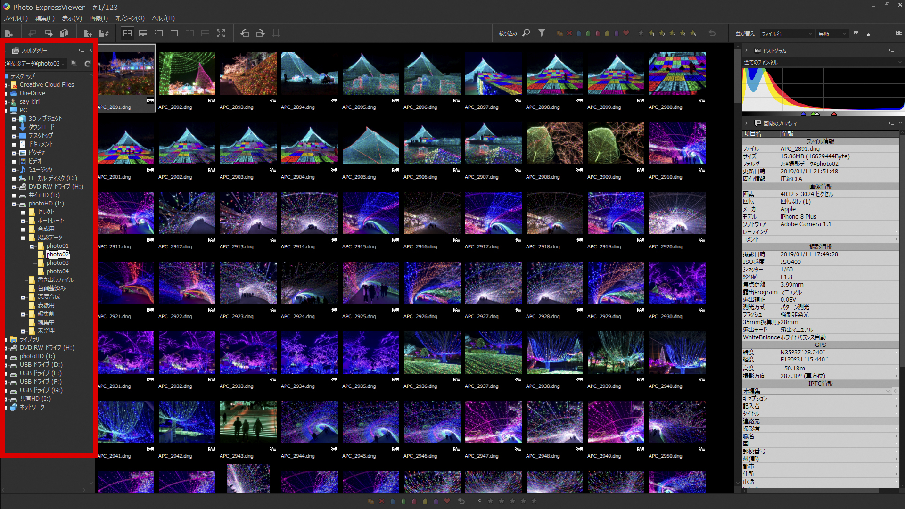The width and height of the screenshot is (905, 509).
Task: Toggle the red heart favorite filter
Action: tap(626, 33)
